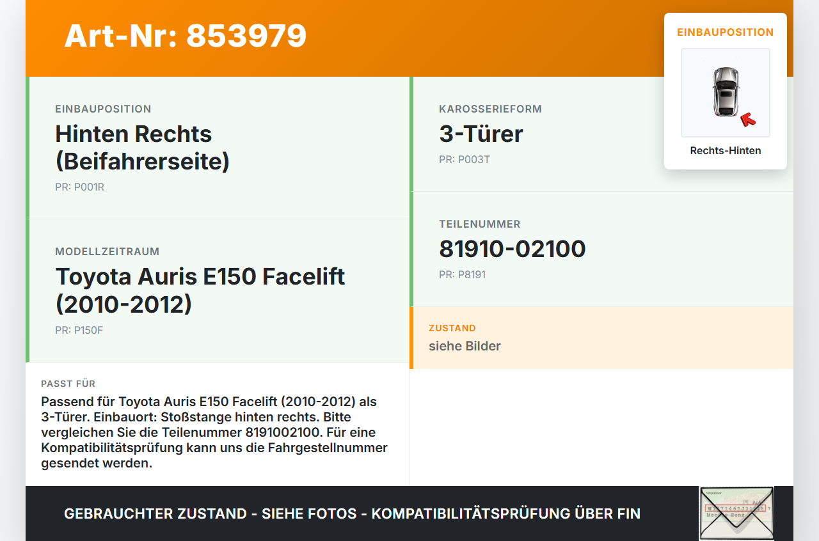Viewport: 819px width, 541px height.
Task: Select the Toyota Auris E150 Facelift card
Action: (218, 291)
